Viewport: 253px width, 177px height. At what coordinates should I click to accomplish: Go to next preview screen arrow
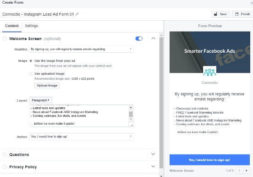click(x=247, y=171)
